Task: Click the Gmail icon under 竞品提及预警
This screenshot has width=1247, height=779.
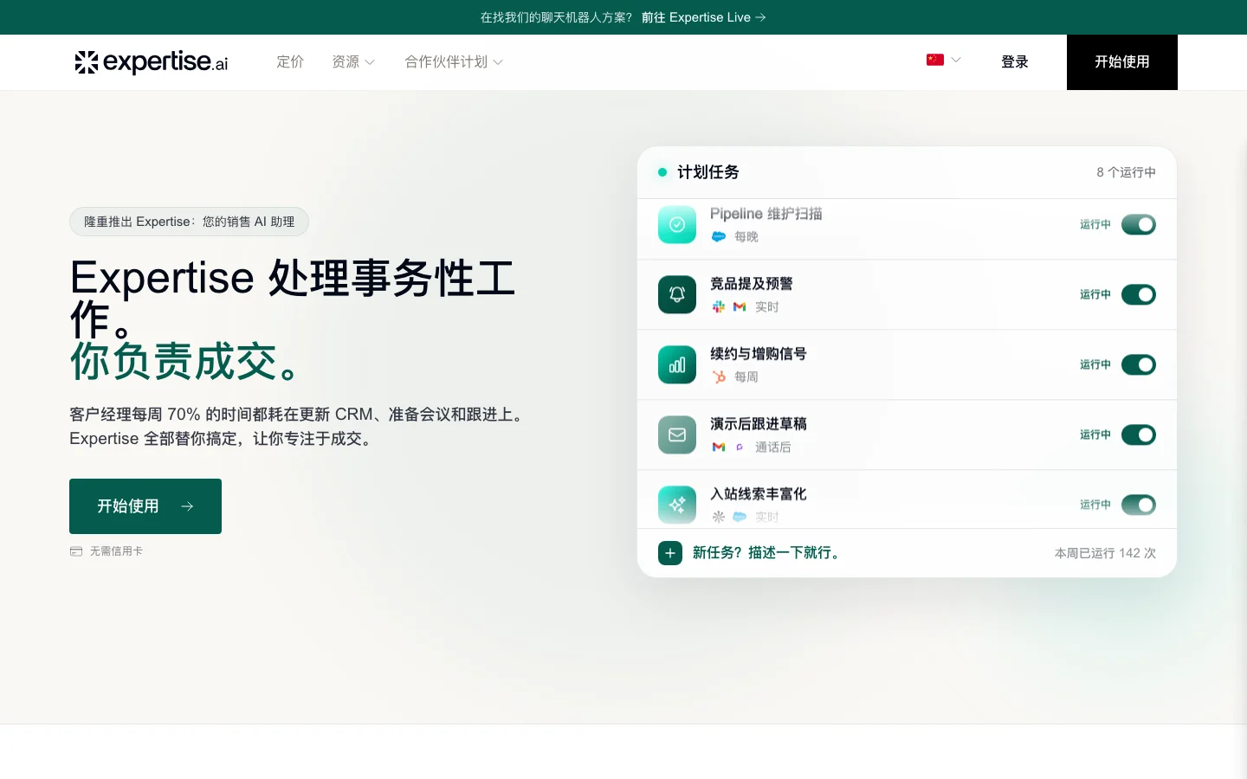Action: 740,306
